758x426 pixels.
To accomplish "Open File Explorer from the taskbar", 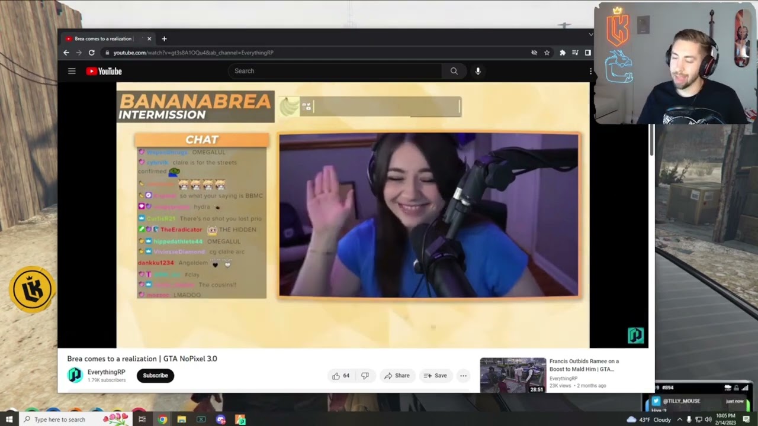I will coord(182,419).
